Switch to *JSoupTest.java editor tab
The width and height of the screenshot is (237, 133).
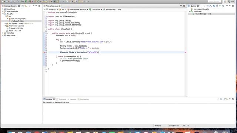click(52, 6)
